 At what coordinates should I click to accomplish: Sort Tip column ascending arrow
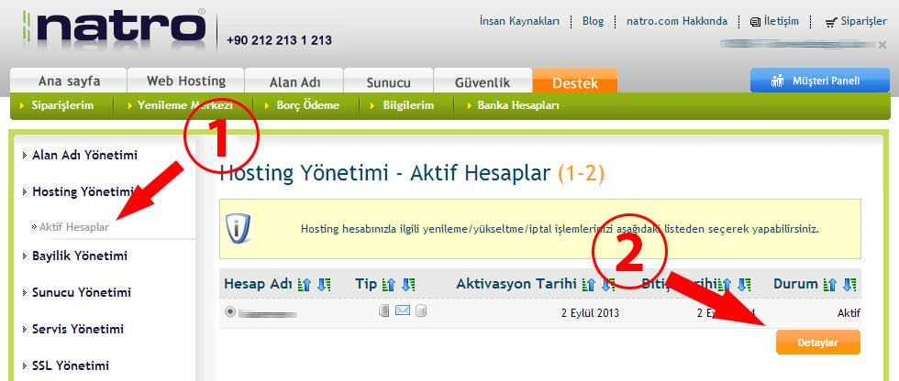point(388,284)
